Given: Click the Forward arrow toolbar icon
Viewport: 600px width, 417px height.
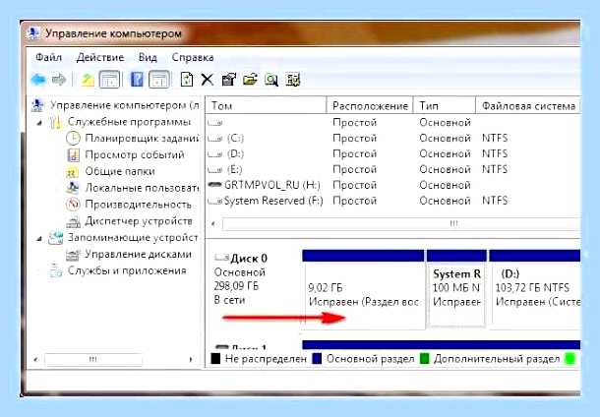Looking at the screenshot, I should click(x=59, y=80).
